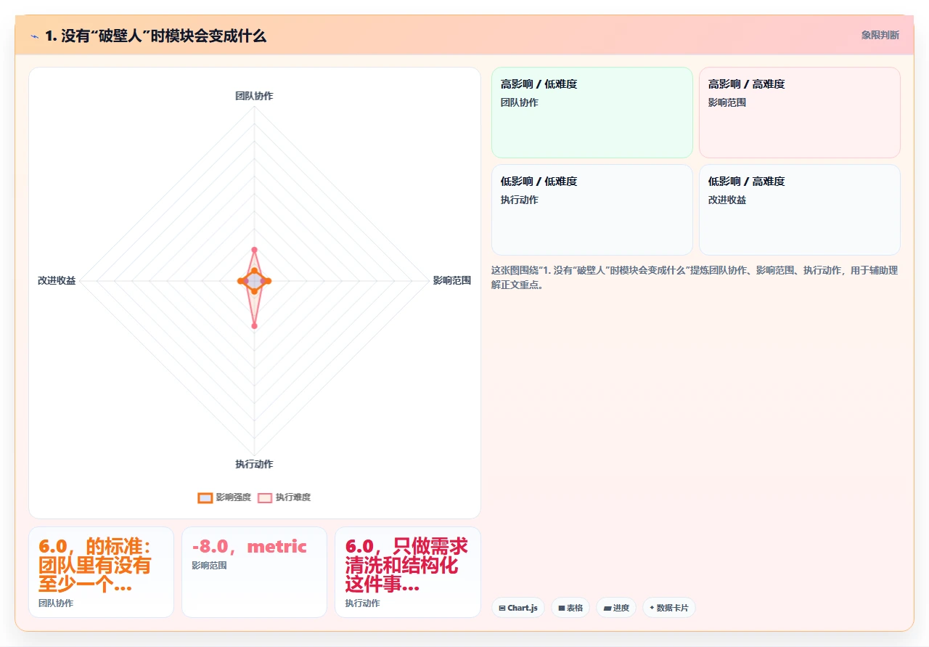Select the -8.0，metric card

coord(254,572)
